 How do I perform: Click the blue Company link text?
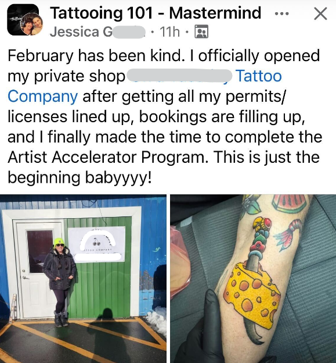(43, 97)
